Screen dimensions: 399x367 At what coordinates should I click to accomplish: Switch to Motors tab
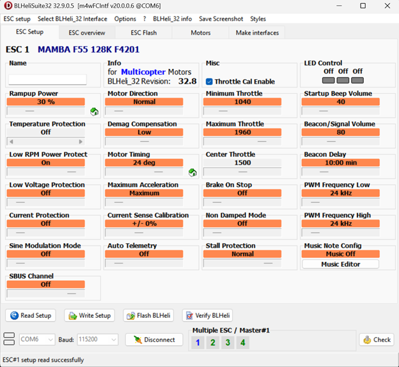click(201, 33)
